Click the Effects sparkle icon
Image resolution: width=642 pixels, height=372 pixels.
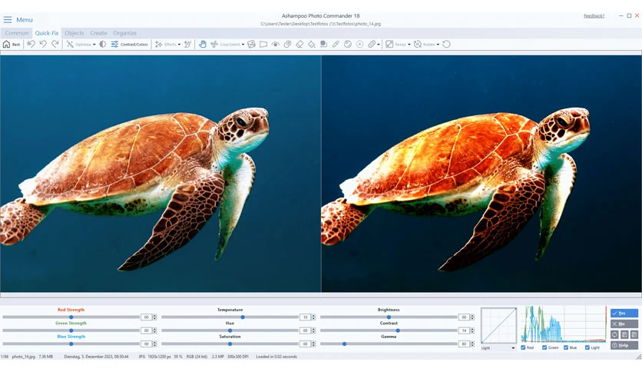click(x=158, y=45)
